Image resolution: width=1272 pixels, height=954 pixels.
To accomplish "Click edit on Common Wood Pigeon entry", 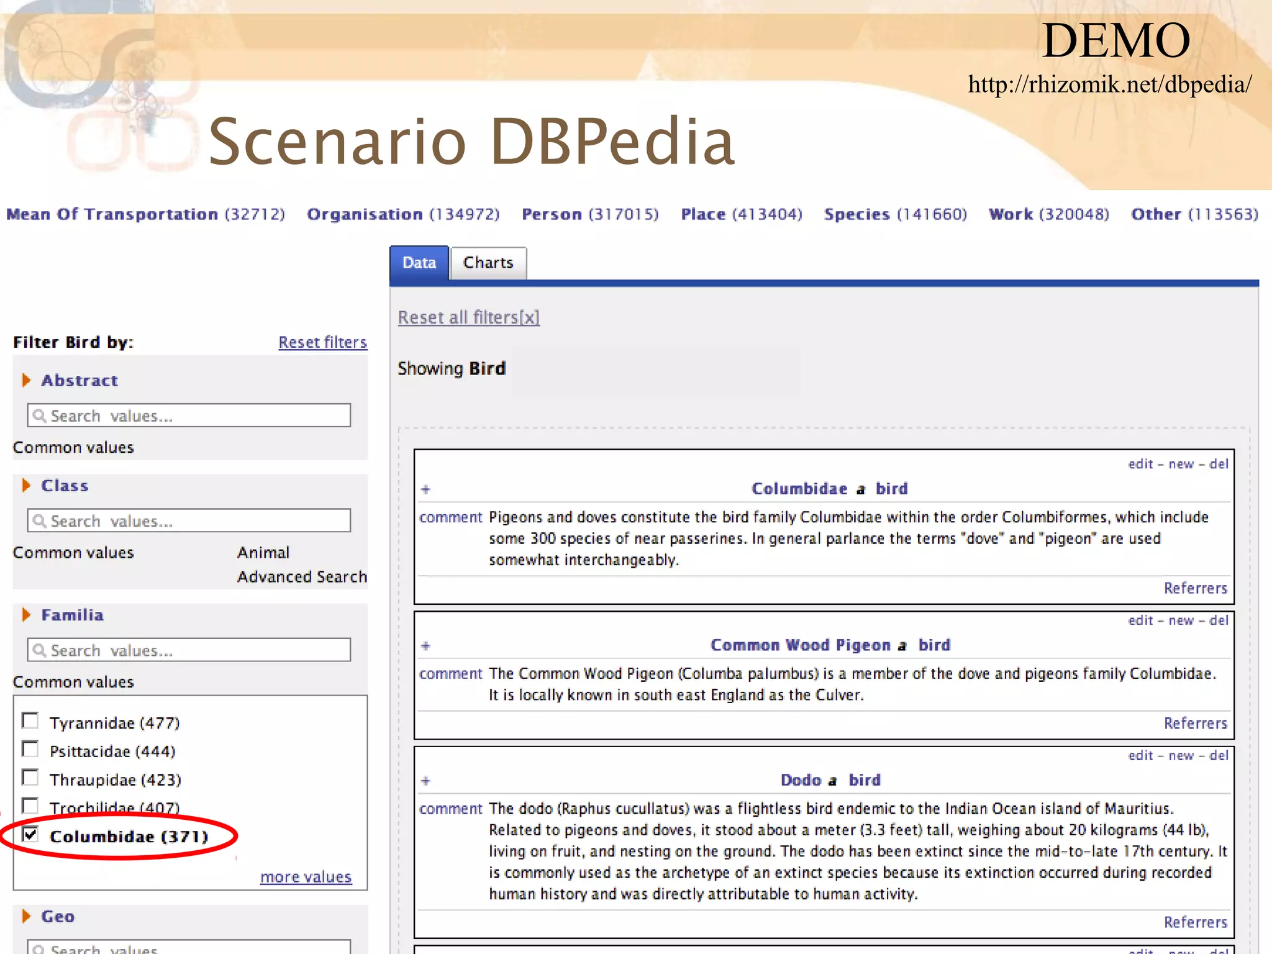I will [x=1141, y=620].
